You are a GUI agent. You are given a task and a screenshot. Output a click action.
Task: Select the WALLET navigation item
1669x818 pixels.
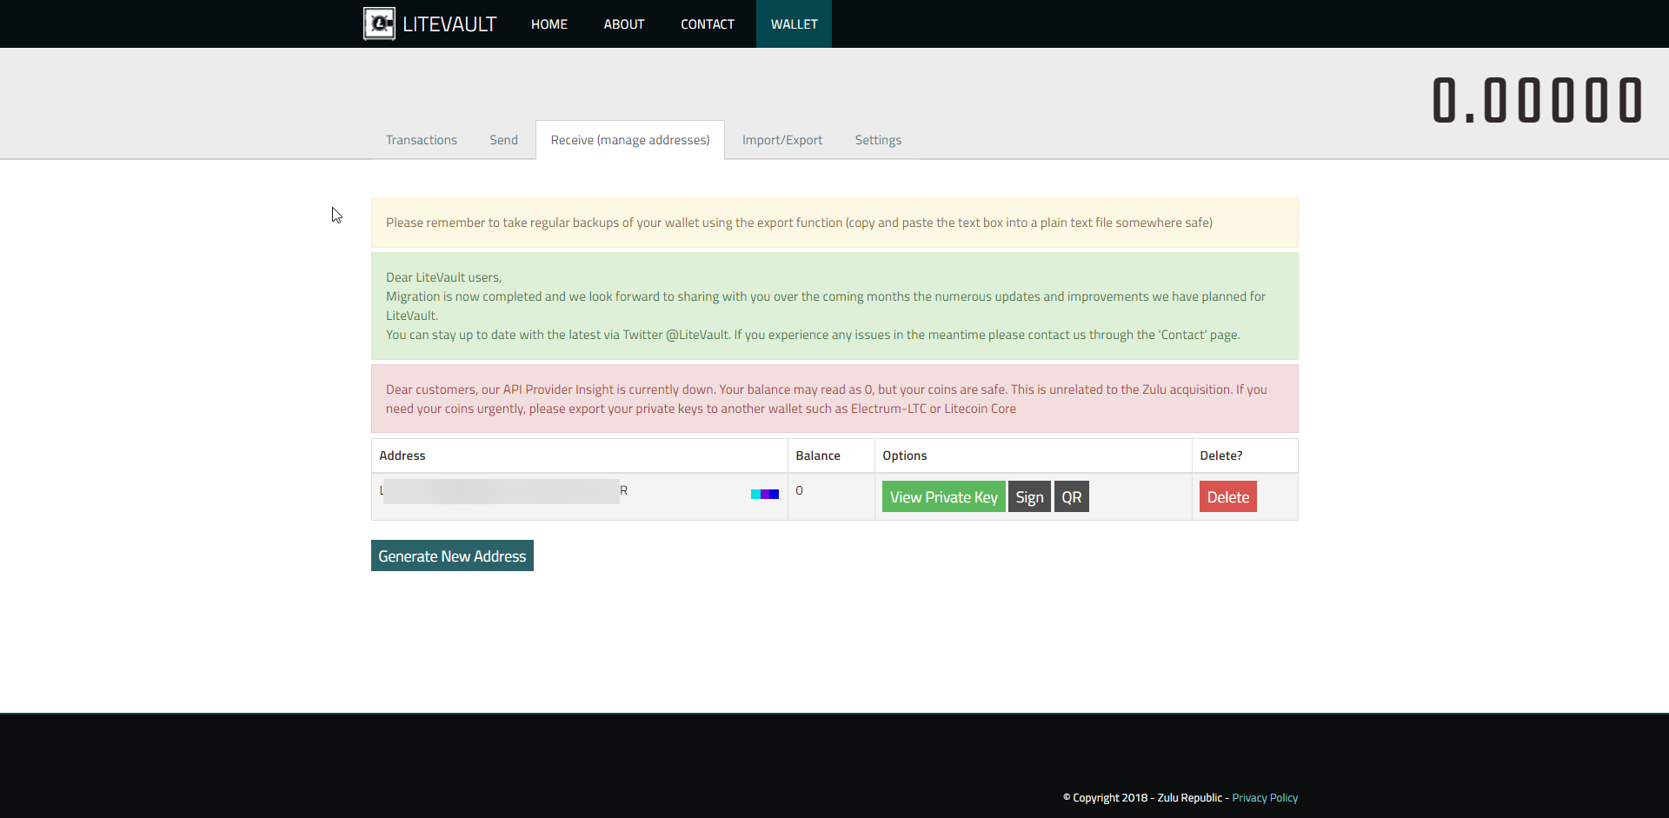794,24
